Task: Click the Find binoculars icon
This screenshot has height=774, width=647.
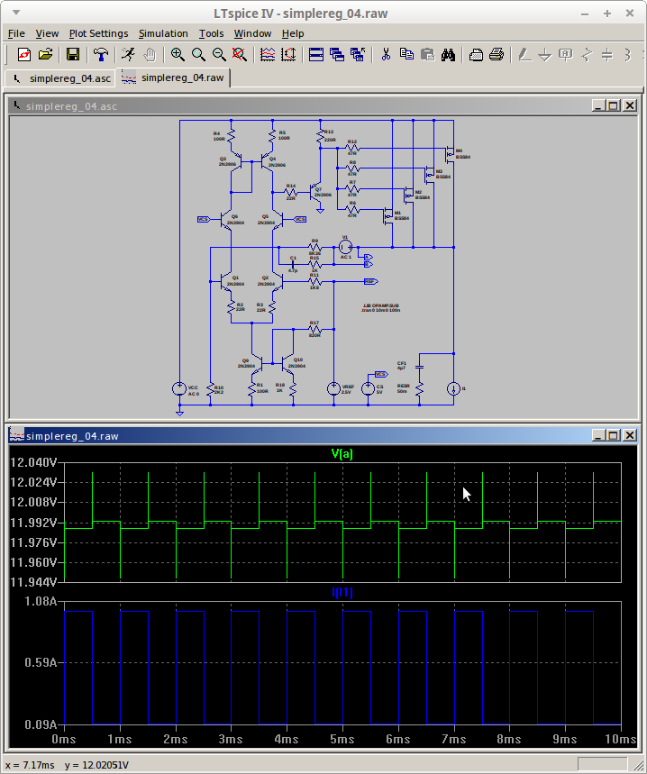Action: (448, 54)
